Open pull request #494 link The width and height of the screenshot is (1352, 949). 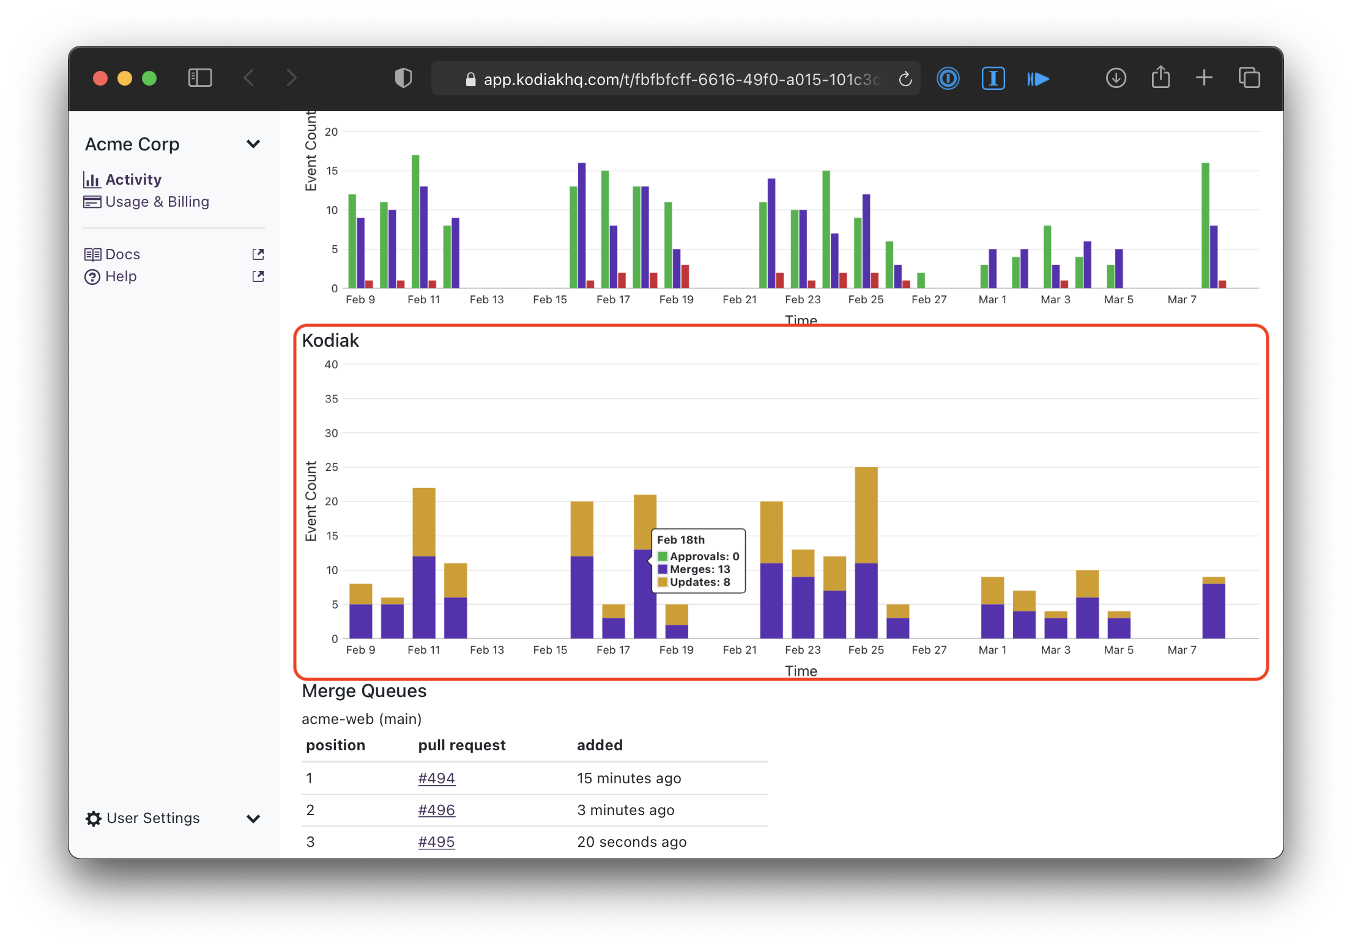(x=436, y=778)
